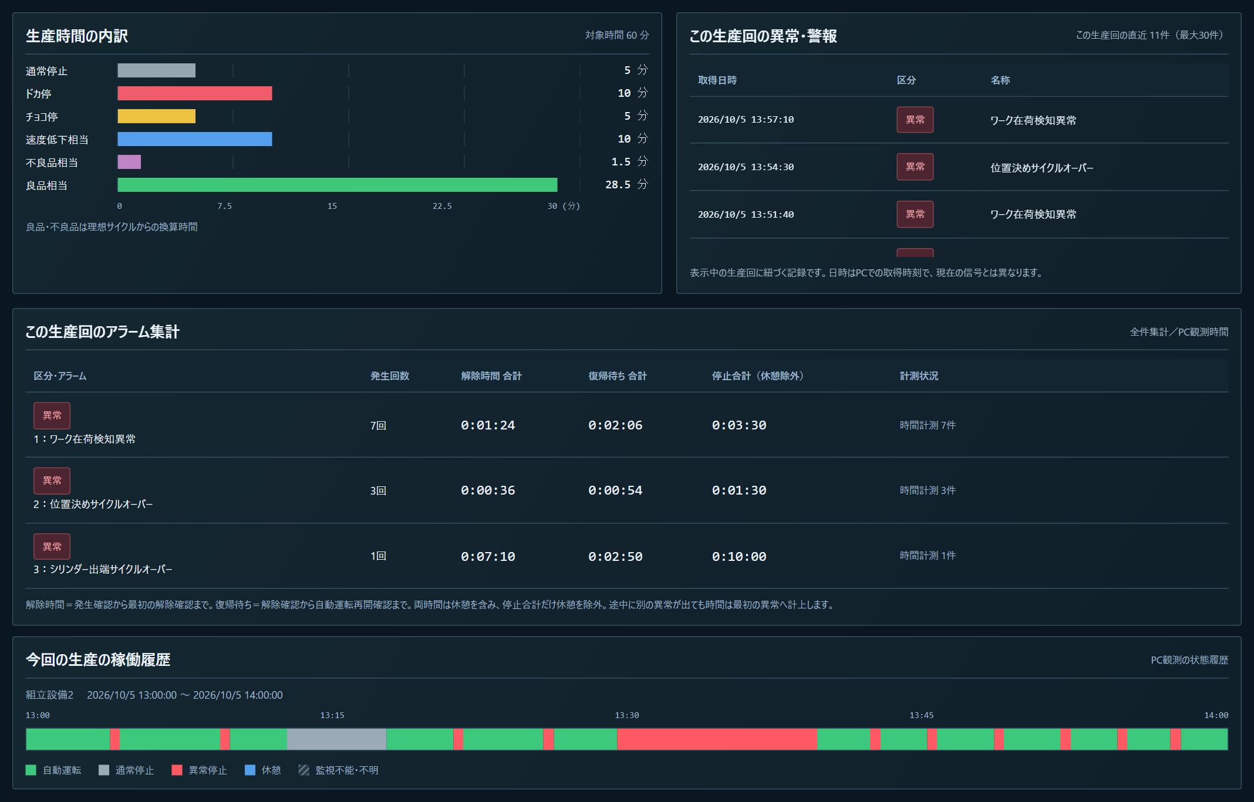Click the 対象時間 60 分 label
The image size is (1254, 802).
(x=616, y=35)
